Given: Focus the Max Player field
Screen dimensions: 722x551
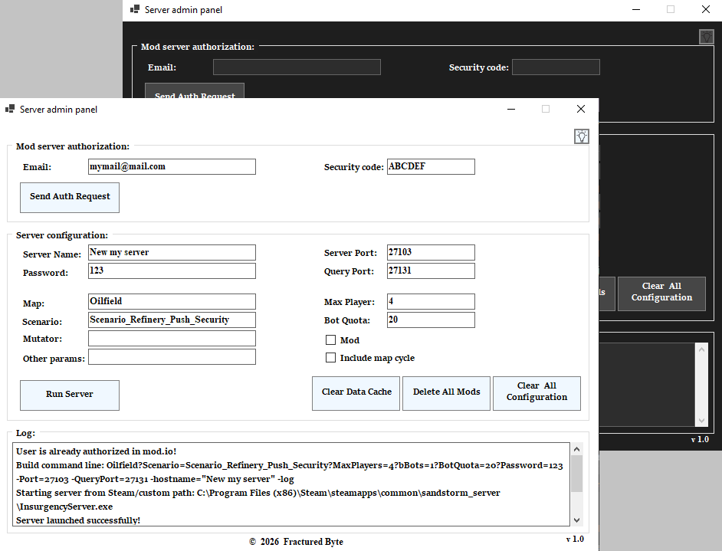Looking at the screenshot, I should [x=431, y=301].
